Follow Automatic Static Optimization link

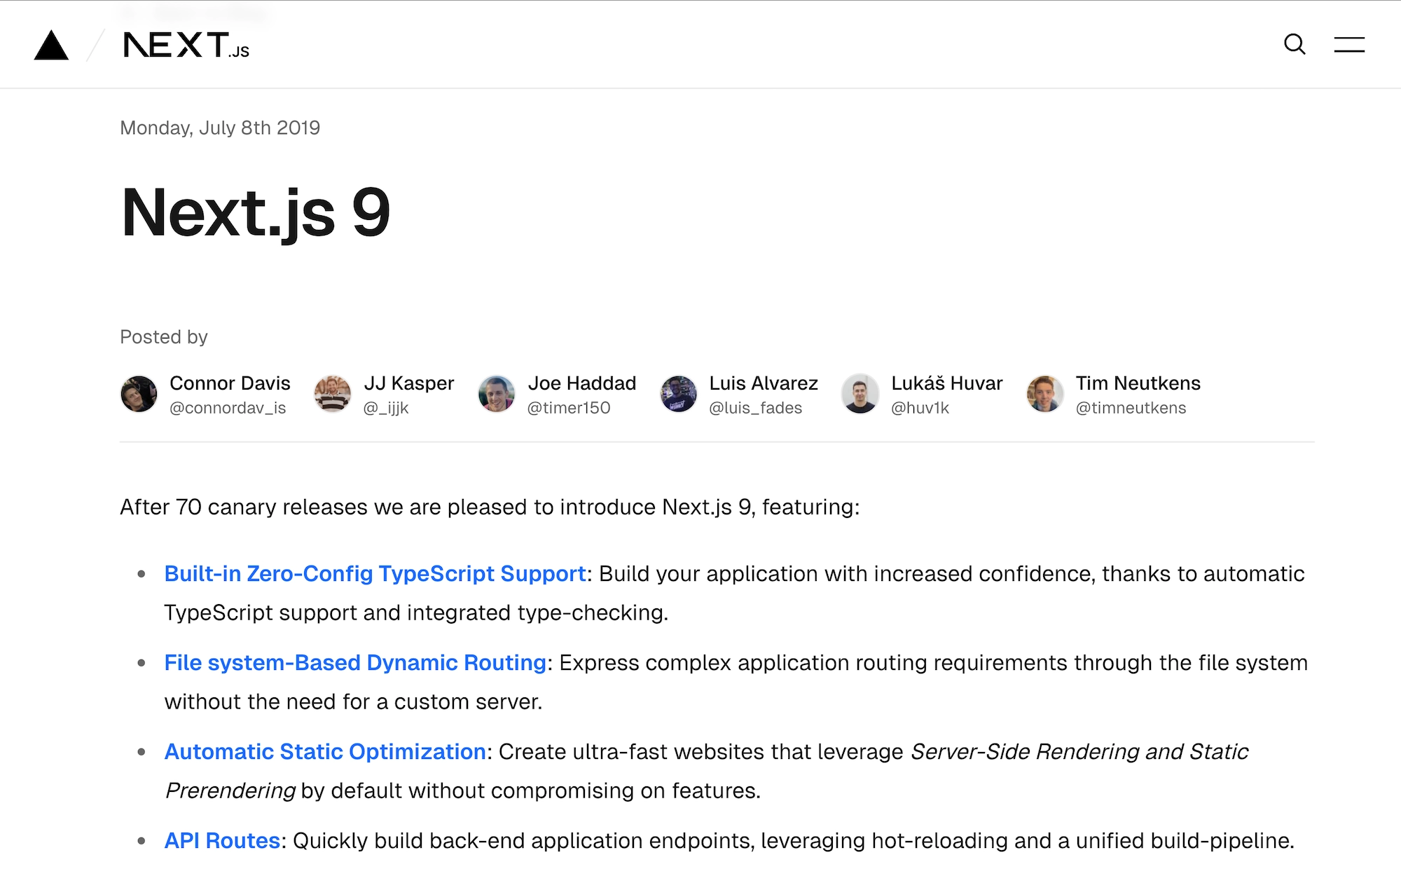click(x=325, y=752)
